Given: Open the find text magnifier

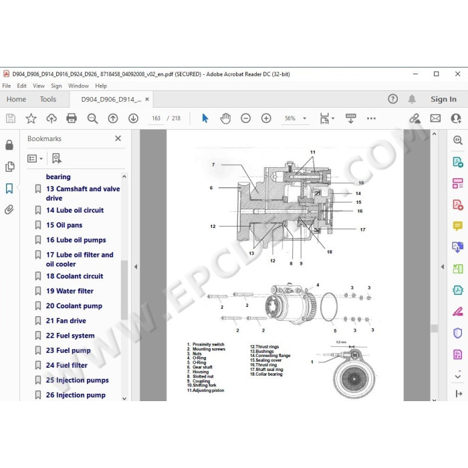Looking at the screenshot, I should pyautogui.click(x=92, y=118).
